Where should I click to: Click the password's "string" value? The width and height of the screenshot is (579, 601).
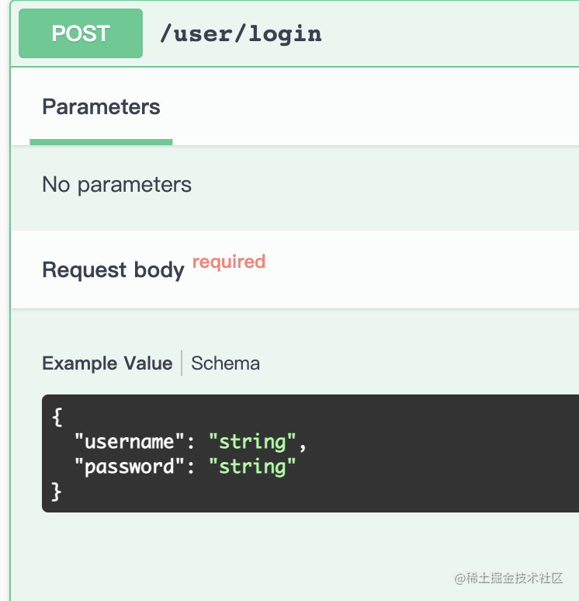point(253,467)
